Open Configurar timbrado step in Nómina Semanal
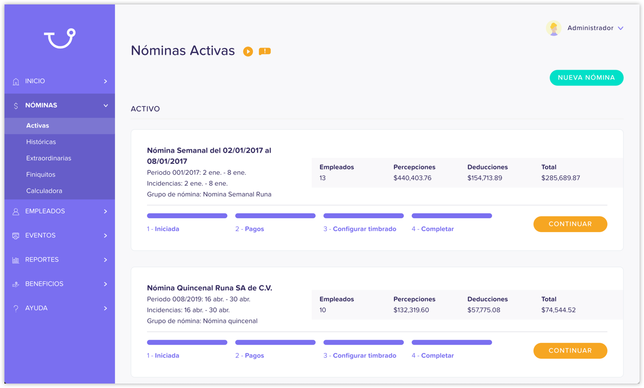The width and height of the screenshot is (644, 388). coord(364,229)
